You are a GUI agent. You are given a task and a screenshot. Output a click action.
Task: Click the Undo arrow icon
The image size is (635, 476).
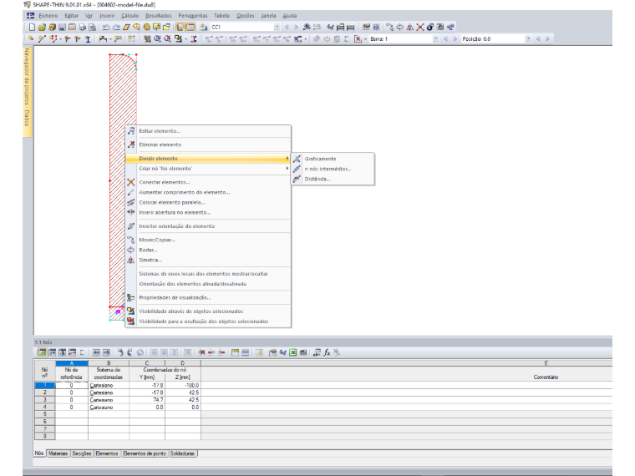(106, 27)
